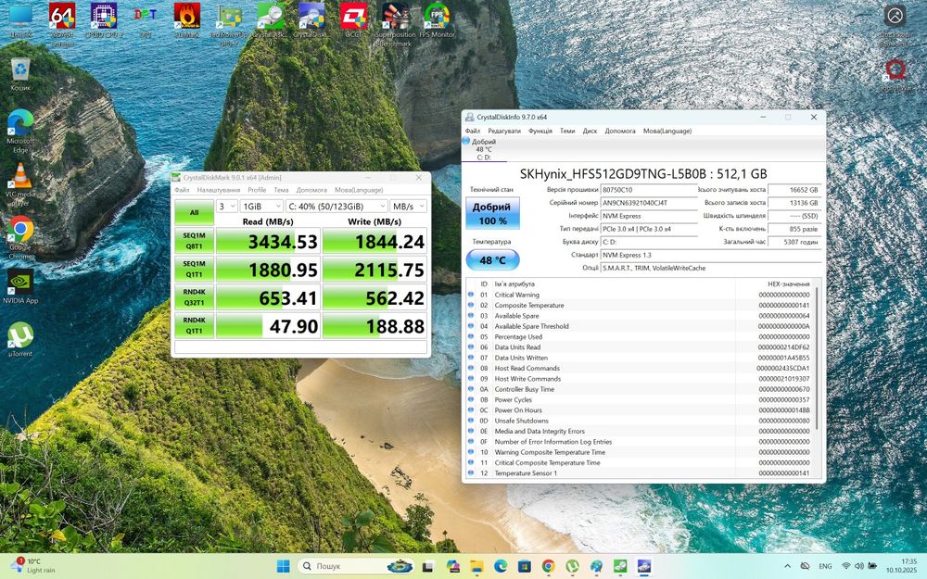
Task: Open Теми menu in CrystalDiskInfo
Action: pos(567,132)
